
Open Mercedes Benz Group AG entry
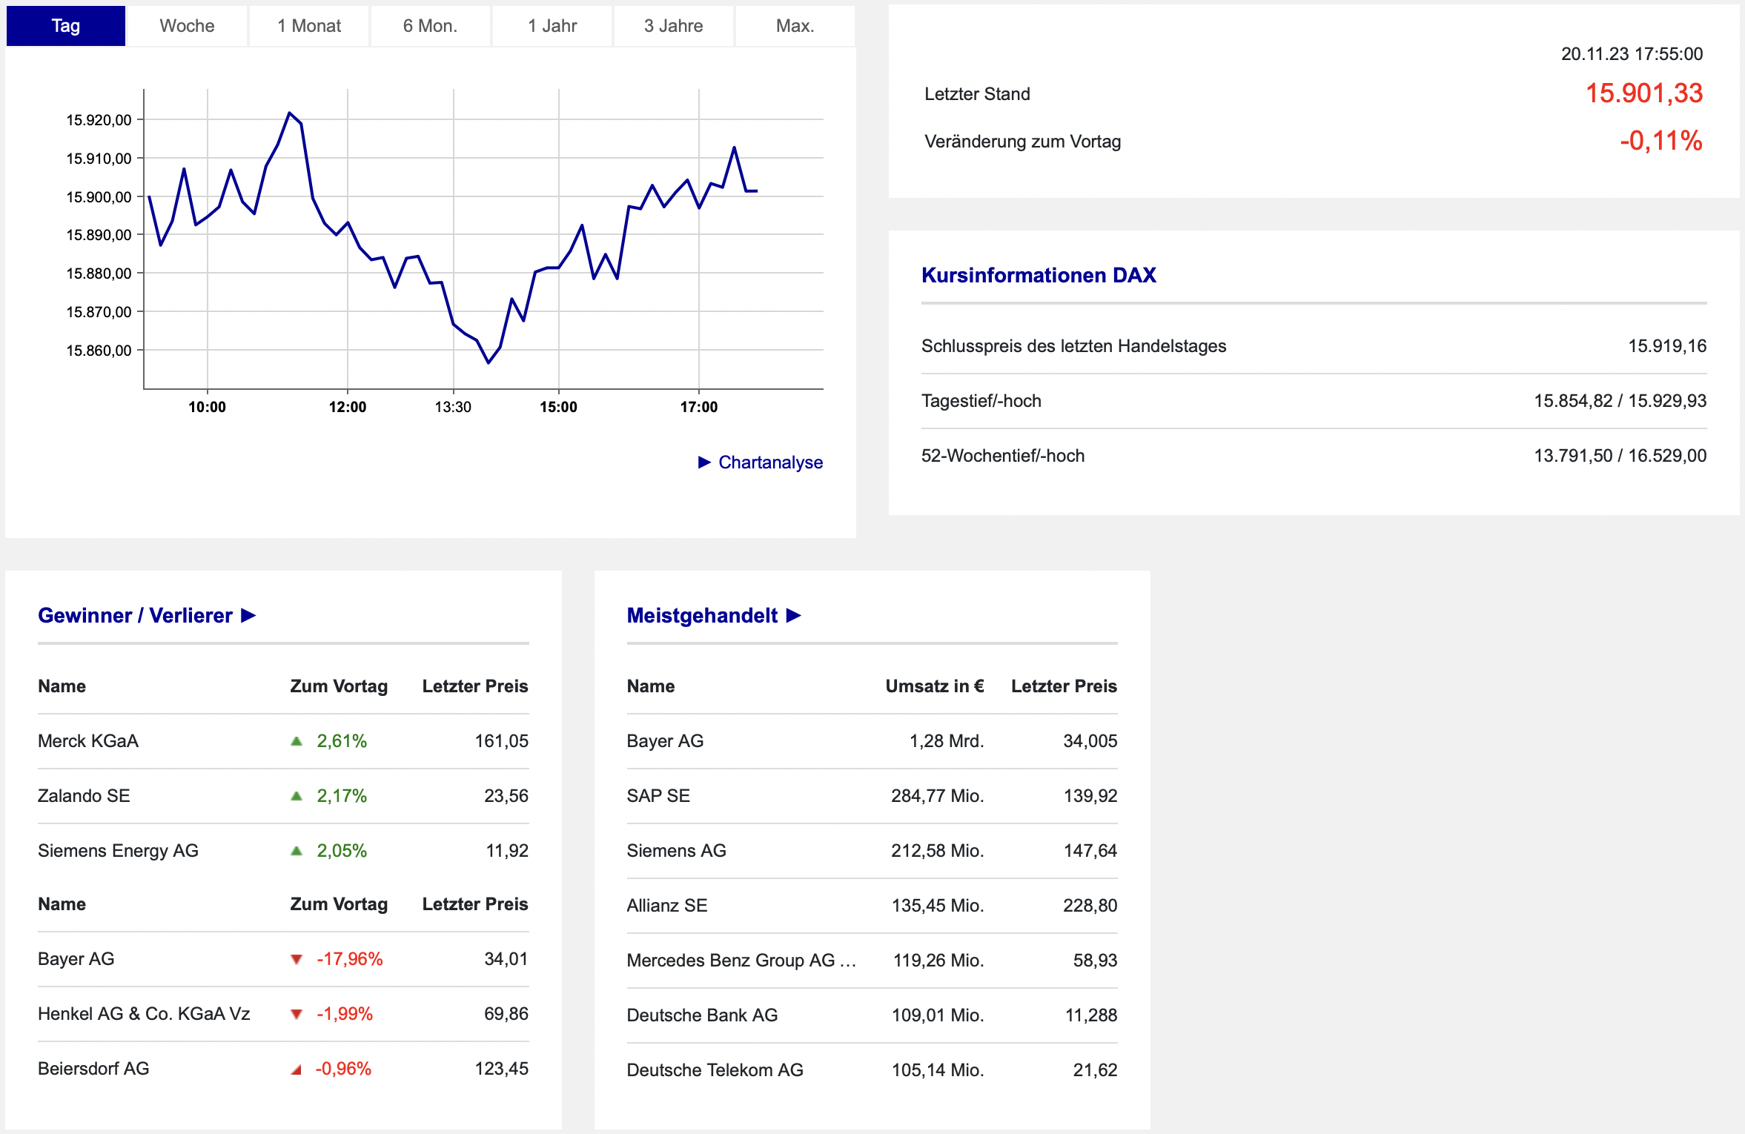[x=741, y=961]
